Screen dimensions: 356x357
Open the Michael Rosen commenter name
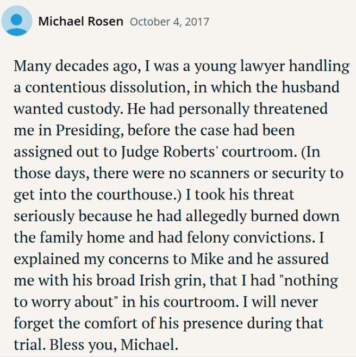click(x=81, y=21)
